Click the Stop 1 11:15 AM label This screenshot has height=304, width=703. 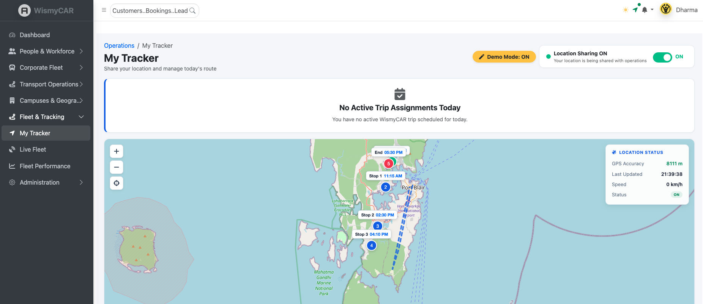(x=385, y=176)
